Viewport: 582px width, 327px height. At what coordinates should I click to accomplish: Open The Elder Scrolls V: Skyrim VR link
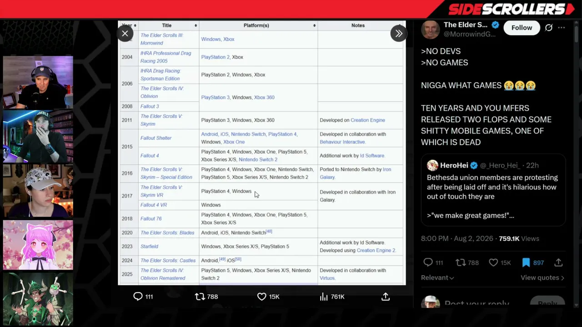click(161, 191)
